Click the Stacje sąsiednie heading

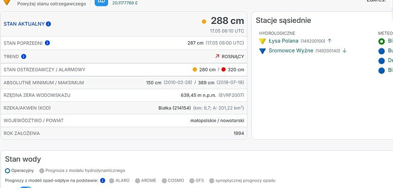(283, 20)
